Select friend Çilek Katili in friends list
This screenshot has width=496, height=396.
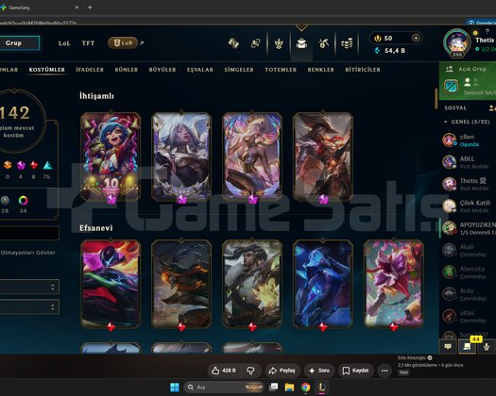point(468,206)
